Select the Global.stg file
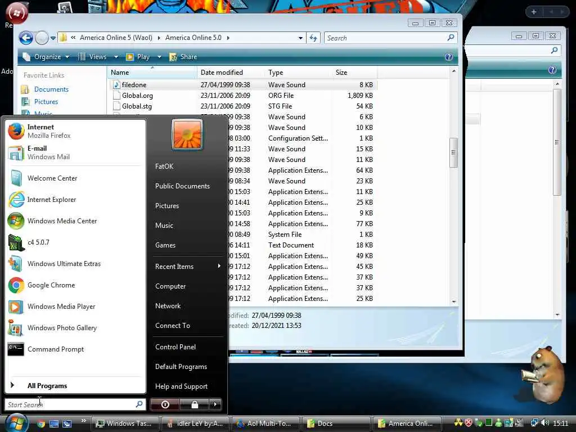This screenshot has width=576, height=432. coord(243,106)
